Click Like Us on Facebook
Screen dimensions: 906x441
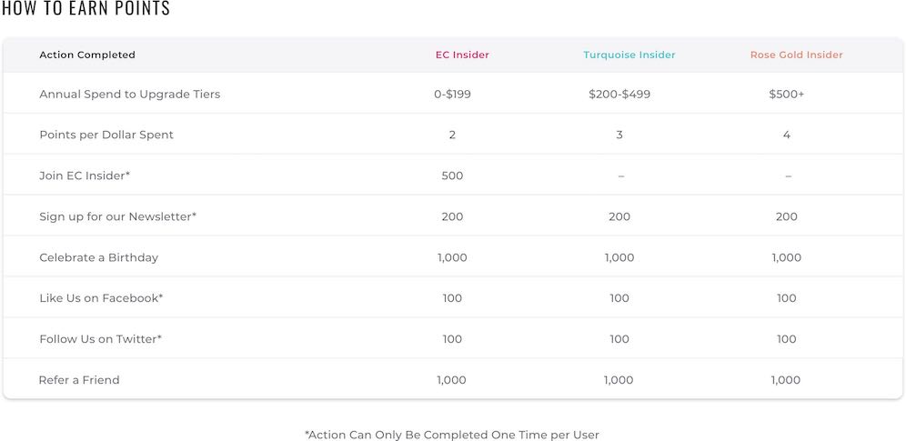click(101, 298)
